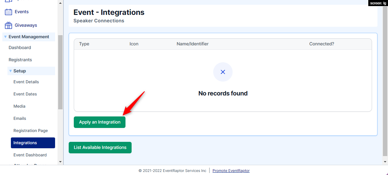The image size is (388, 175).
Task: Open the Media setup page
Action: coord(19,106)
